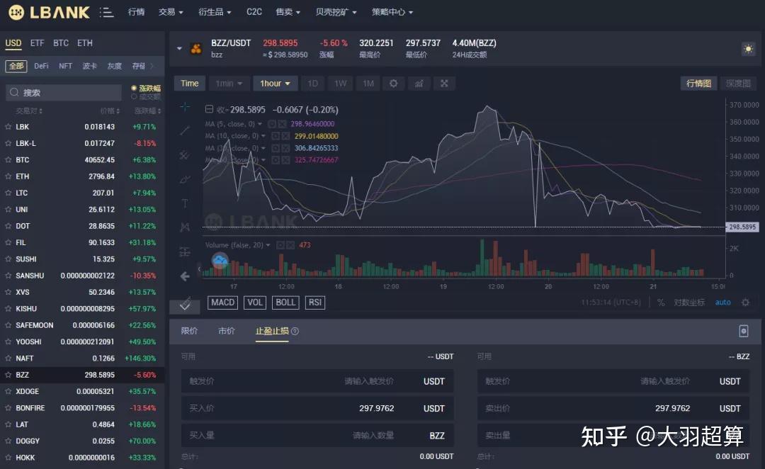Add the RSI indicator
Image resolution: width=765 pixels, height=469 pixels.
click(x=315, y=303)
